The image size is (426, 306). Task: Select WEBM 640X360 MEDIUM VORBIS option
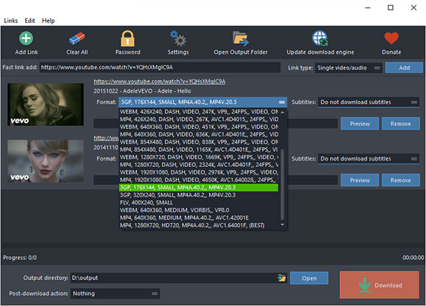[199, 210]
